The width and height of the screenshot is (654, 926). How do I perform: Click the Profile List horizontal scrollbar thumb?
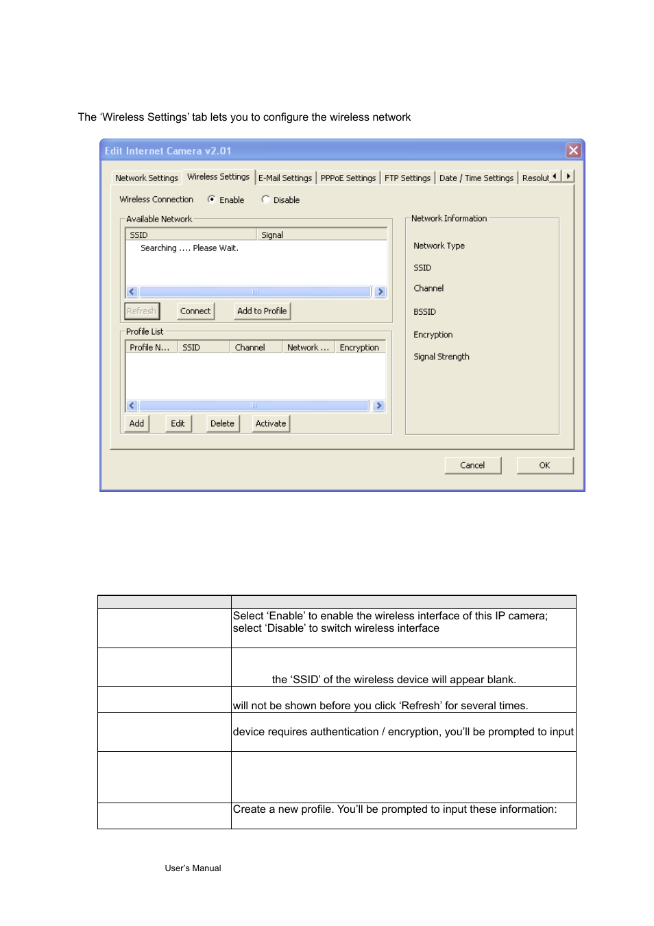pos(254,405)
